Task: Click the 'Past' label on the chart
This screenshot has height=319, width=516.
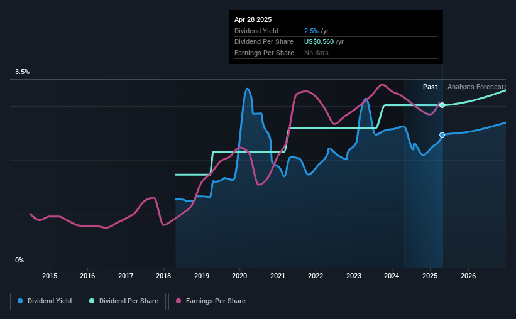Action: 430,87
